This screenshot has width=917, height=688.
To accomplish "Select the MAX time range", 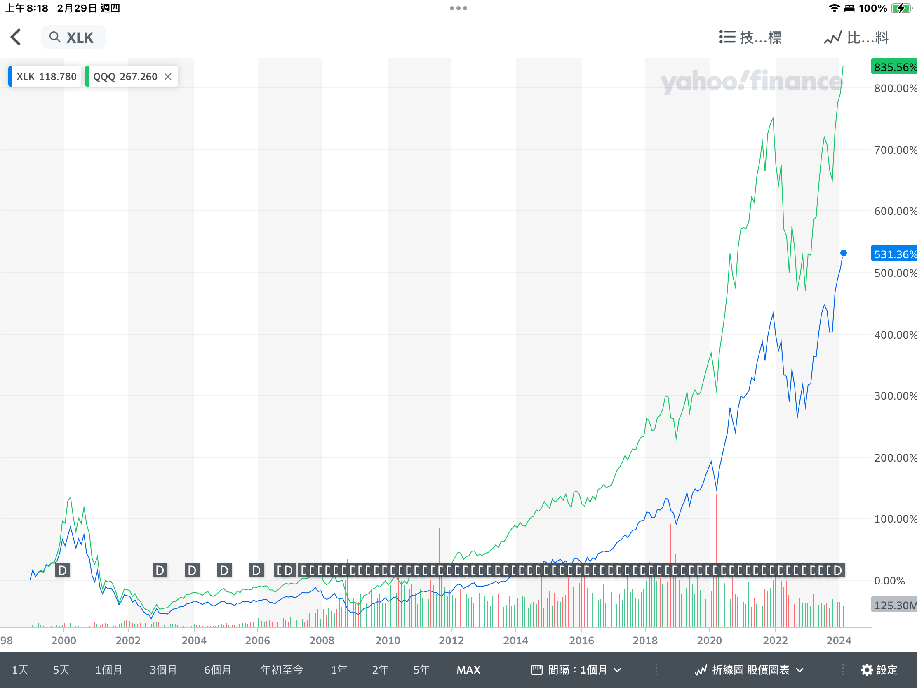I will pos(468,670).
